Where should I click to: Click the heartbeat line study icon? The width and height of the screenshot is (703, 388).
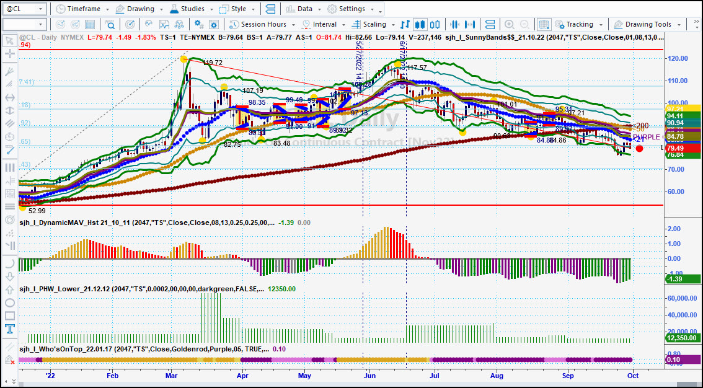coord(149,24)
